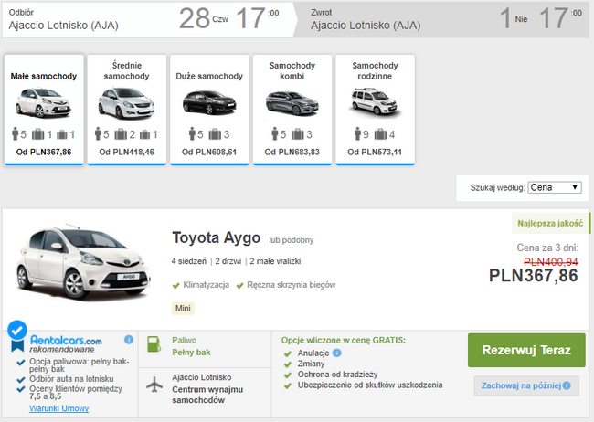
Task: Select the Średnie samochody category tab
Action: point(126,110)
